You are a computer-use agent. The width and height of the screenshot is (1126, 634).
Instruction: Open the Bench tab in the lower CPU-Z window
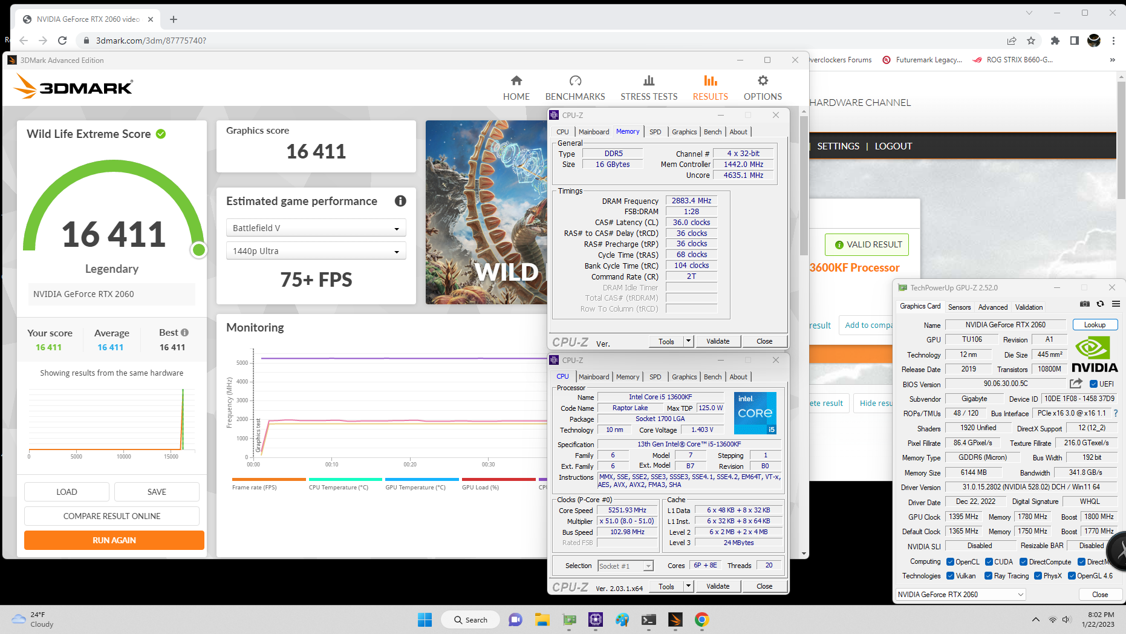pyautogui.click(x=712, y=377)
